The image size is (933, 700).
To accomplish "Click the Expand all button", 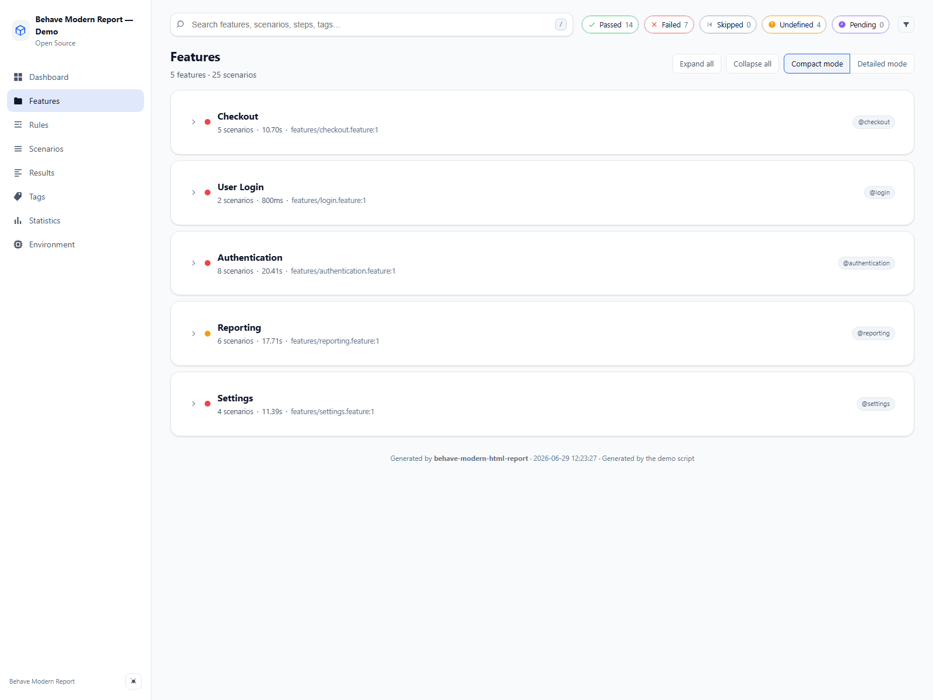I will (x=697, y=64).
